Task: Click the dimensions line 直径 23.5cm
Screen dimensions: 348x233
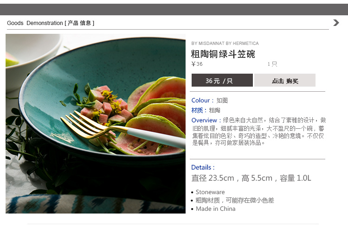Action: 251,178
